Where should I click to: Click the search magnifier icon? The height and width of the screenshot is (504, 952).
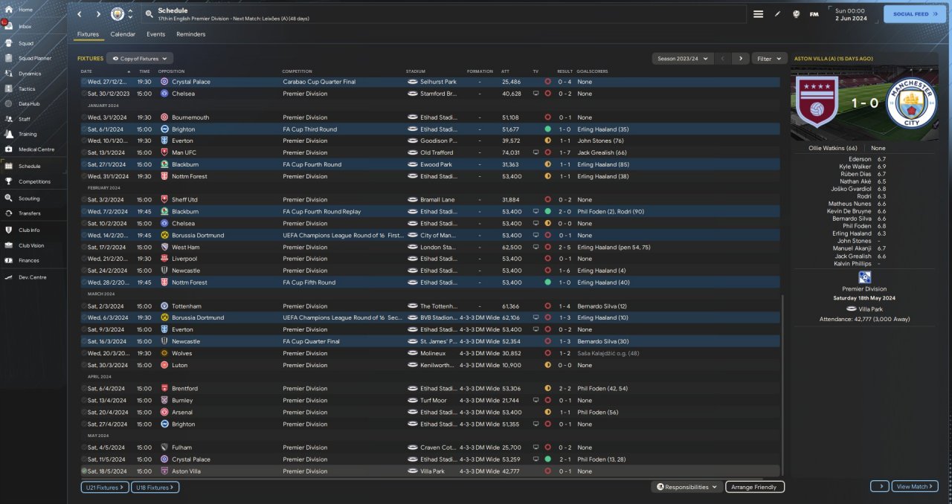149,14
